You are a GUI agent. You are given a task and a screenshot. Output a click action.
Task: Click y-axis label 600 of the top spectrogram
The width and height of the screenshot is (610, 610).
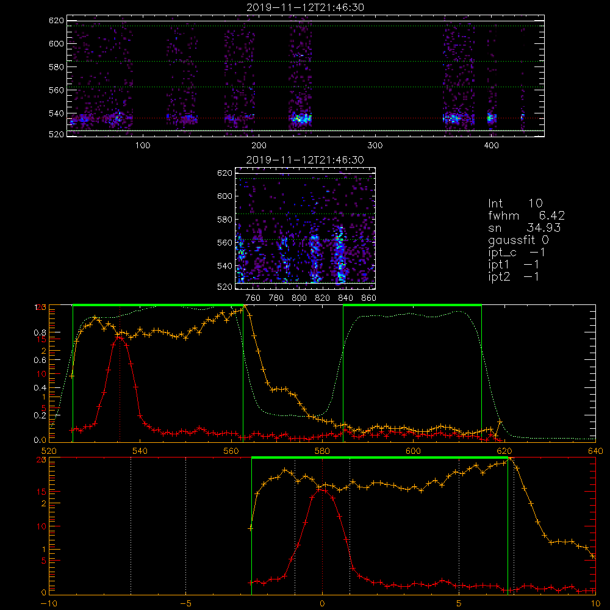point(56,43)
